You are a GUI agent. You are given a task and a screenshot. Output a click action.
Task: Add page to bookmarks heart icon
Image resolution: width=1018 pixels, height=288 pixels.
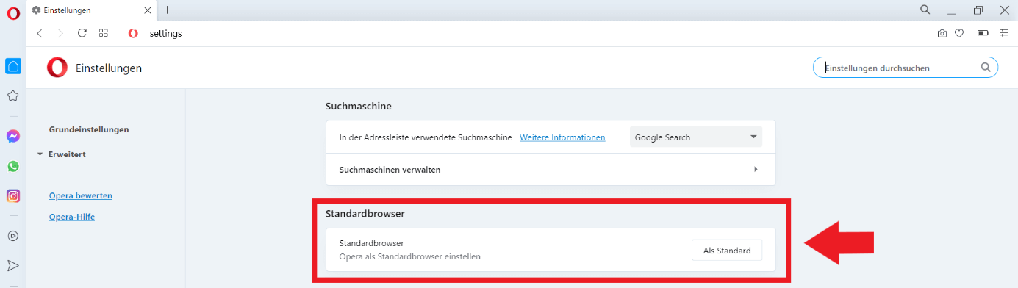(959, 33)
